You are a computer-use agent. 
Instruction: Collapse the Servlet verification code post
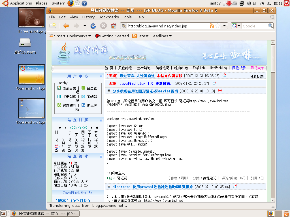(x=109, y=91)
